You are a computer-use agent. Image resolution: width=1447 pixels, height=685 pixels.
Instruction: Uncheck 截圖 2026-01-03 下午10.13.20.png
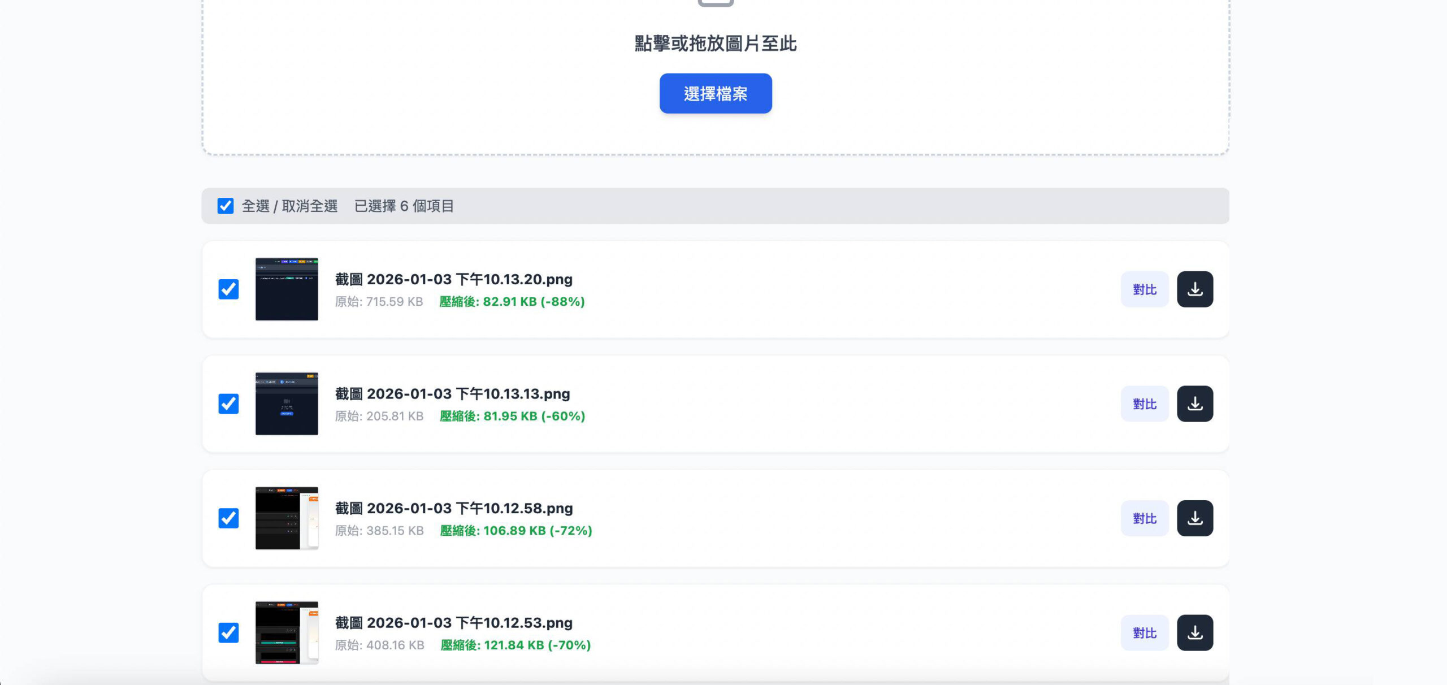[229, 289]
